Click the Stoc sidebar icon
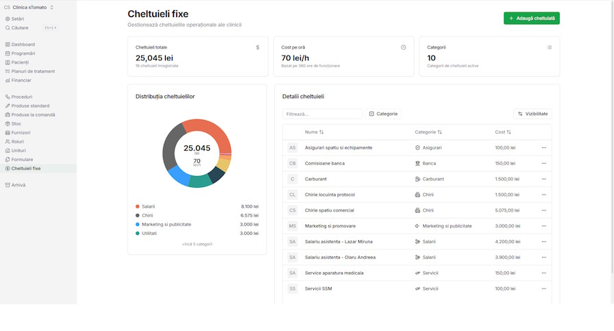The height and width of the screenshot is (331, 614). [x=8, y=124]
